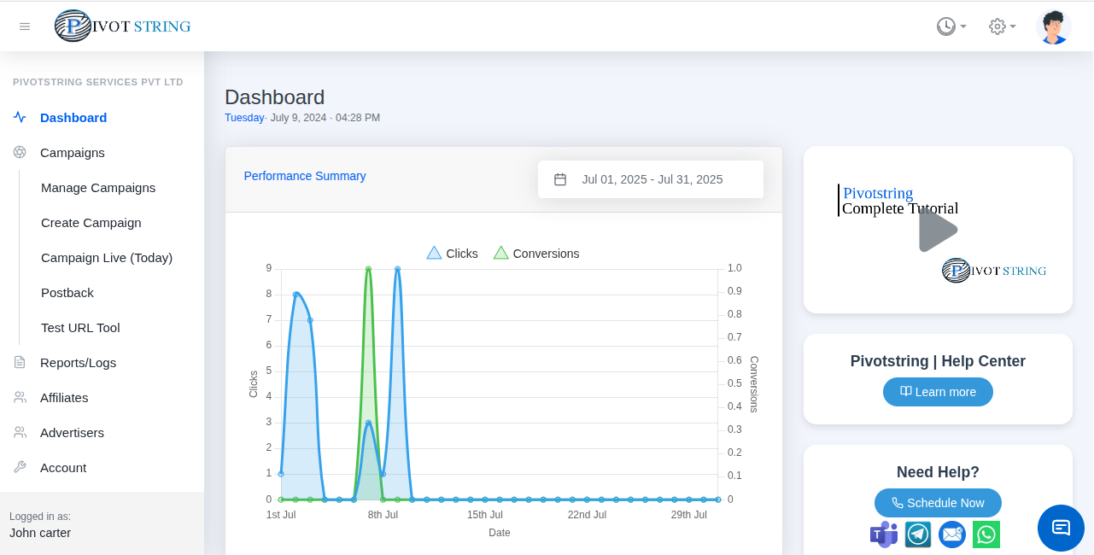The height and width of the screenshot is (555, 1094).
Task: Click the user avatar picture
Action: 1054,26
